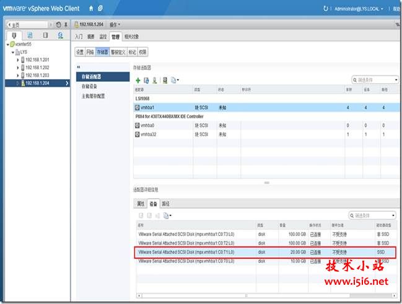Switch to the 管理 tab
The image size is (402, 304).
pos(115,37)
